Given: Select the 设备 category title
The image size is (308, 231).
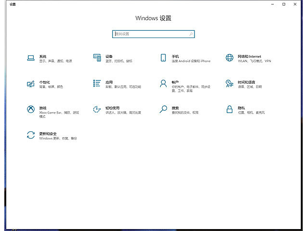Looking at the screenshot, I should pos(109,57).
